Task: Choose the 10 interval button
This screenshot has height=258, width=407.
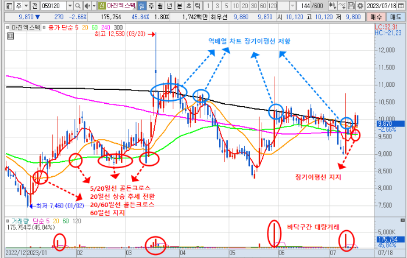Action: [235, 6]
